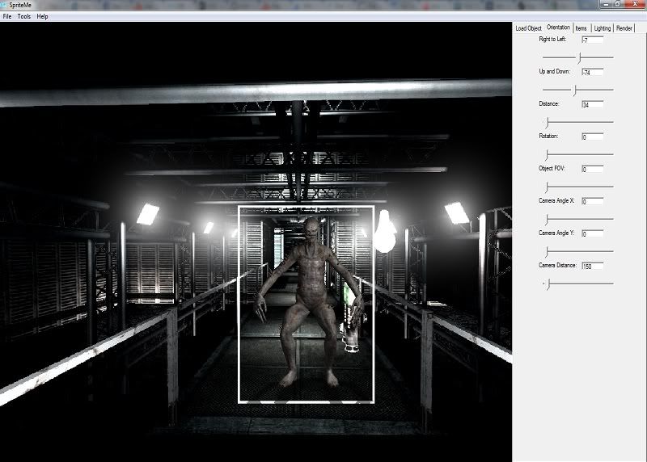
Task: Click the Right to Left slider
Action: pos(578,57)
